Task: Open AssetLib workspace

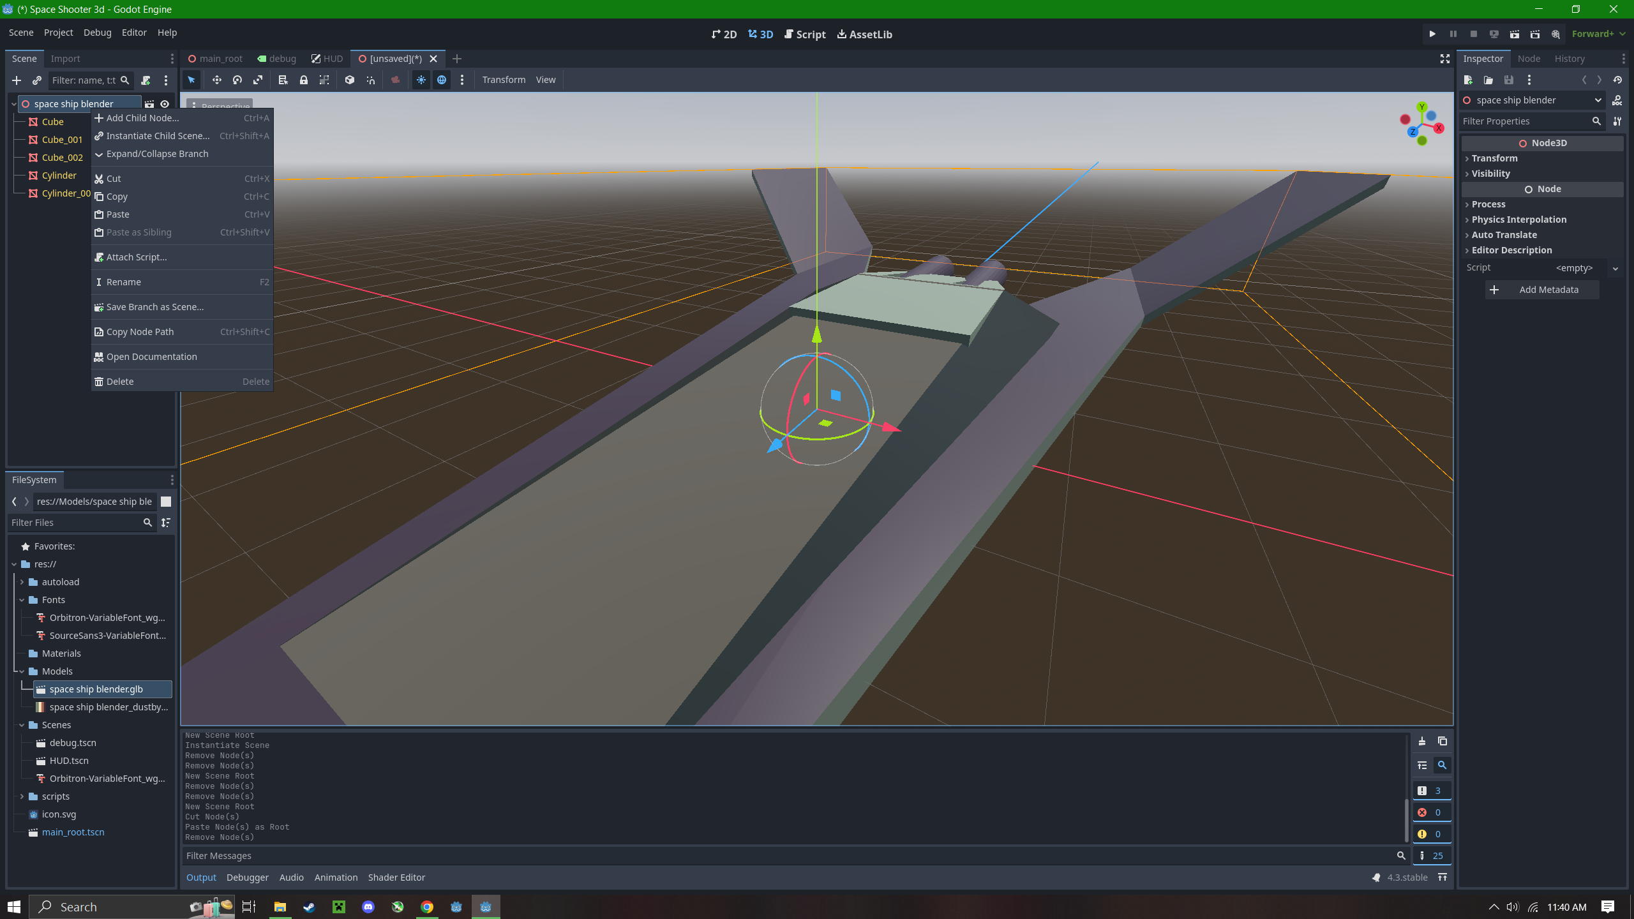Action: [865, 34]
